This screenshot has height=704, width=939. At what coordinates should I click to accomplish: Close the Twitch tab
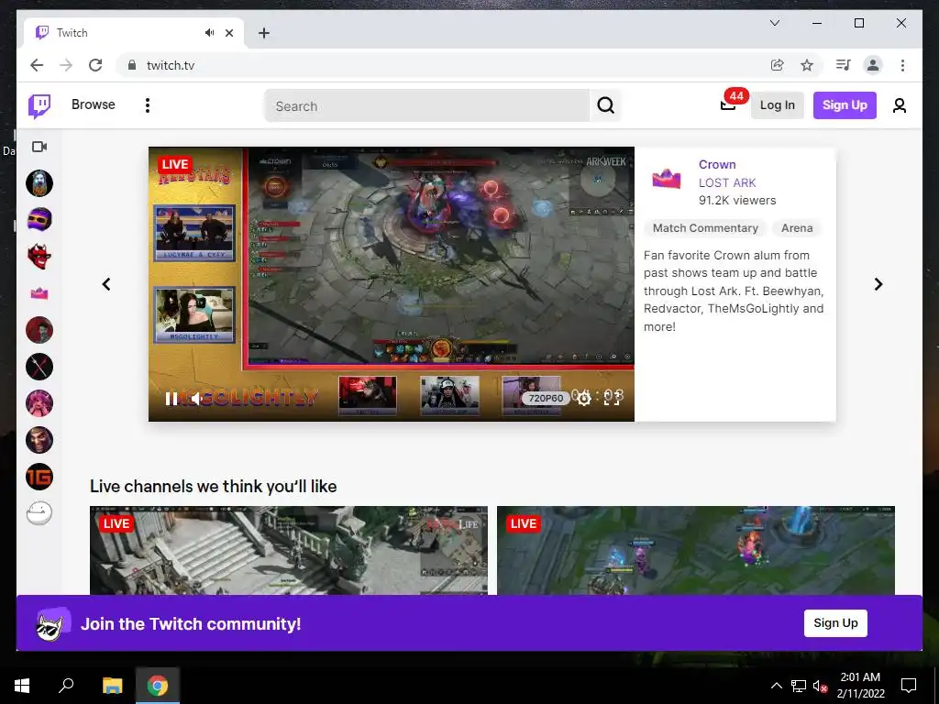[x=228, y=33]
